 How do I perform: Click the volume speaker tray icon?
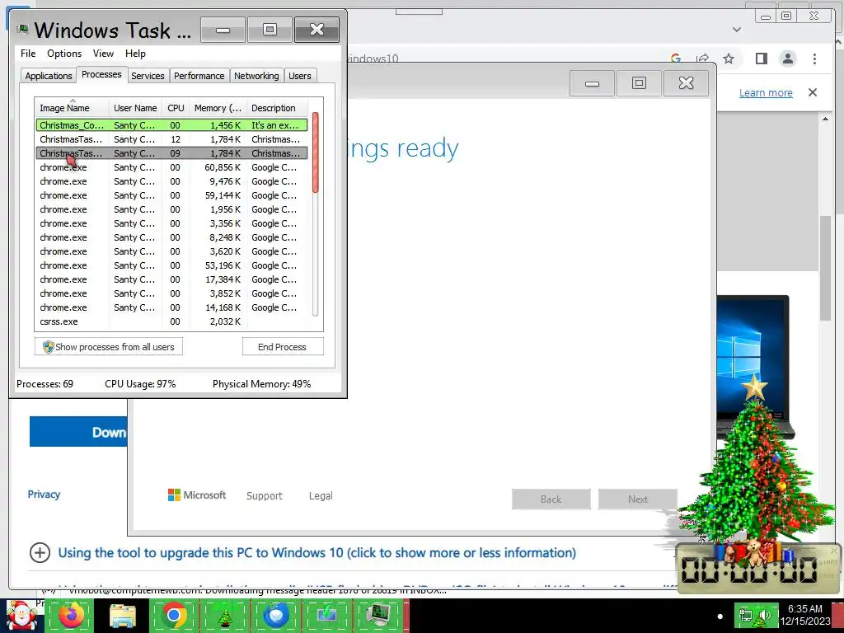pos(766,615)
